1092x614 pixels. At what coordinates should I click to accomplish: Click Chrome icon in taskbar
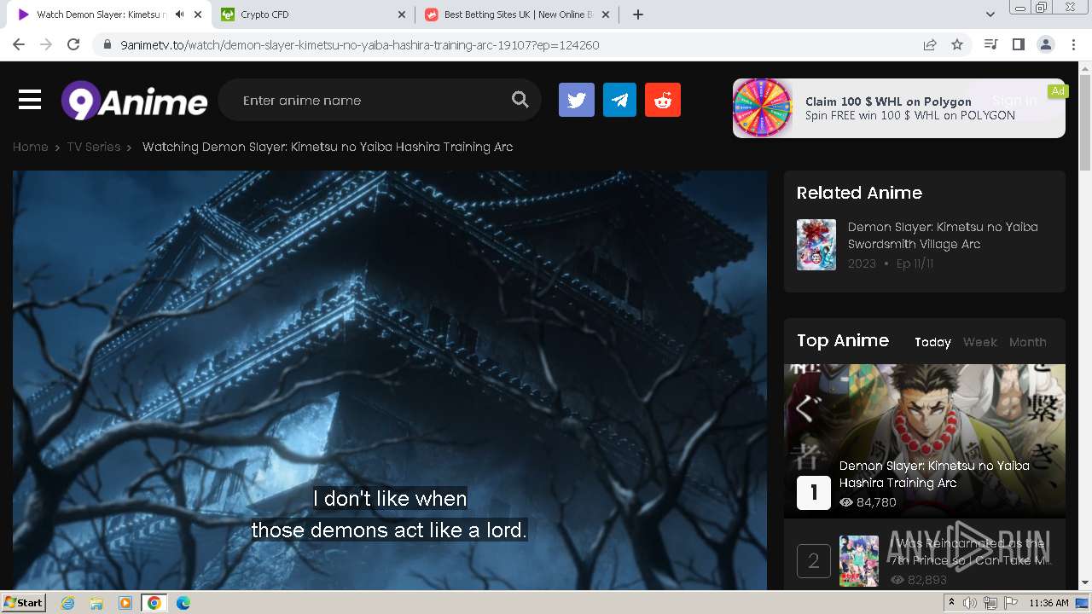[x=154, y=603]
